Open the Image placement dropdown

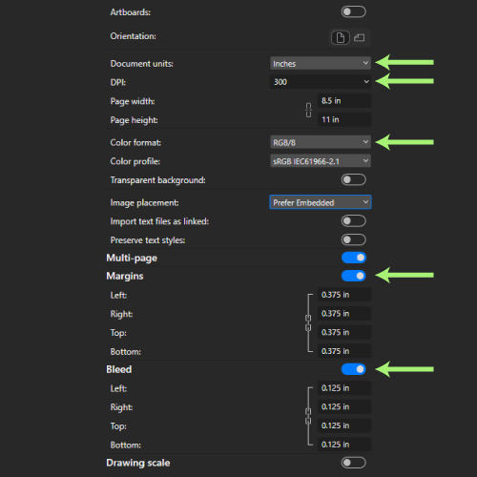(321, 202)
